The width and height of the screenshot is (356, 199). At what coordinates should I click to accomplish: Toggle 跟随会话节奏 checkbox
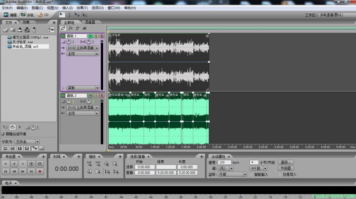click(3, 134)
